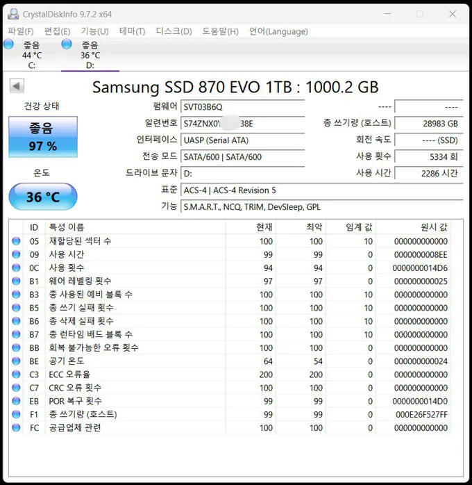Open the 디스크(D) menu

coord(174,31)
